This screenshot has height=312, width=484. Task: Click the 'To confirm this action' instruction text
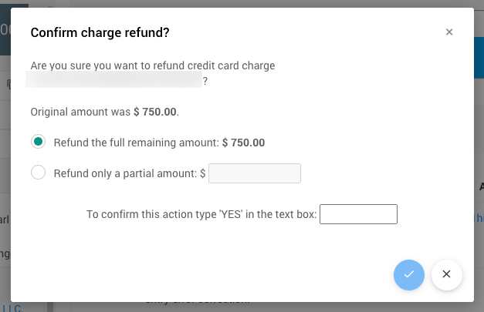[201, 214]
